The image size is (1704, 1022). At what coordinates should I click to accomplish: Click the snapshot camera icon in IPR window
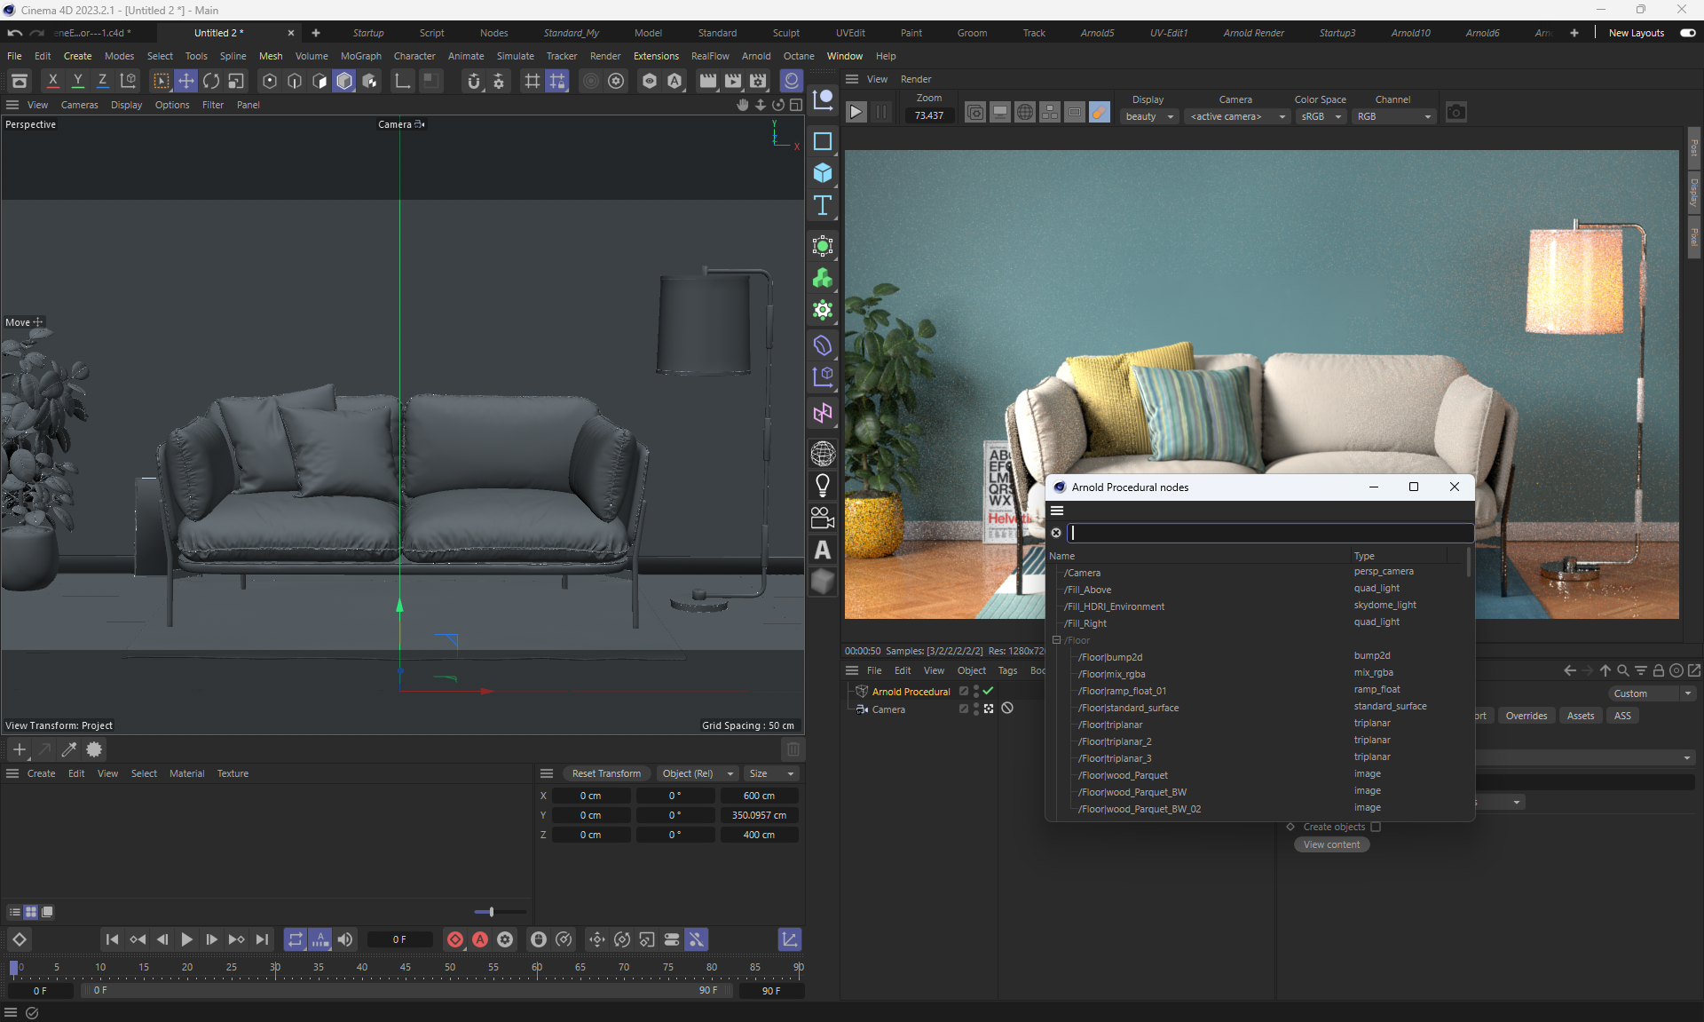[1455, 113]
